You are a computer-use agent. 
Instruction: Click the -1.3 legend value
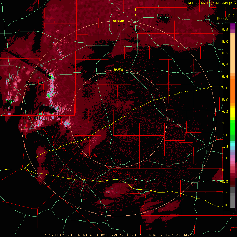[x=224, y=193]
